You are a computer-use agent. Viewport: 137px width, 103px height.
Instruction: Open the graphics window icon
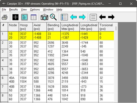pos(15,17)
